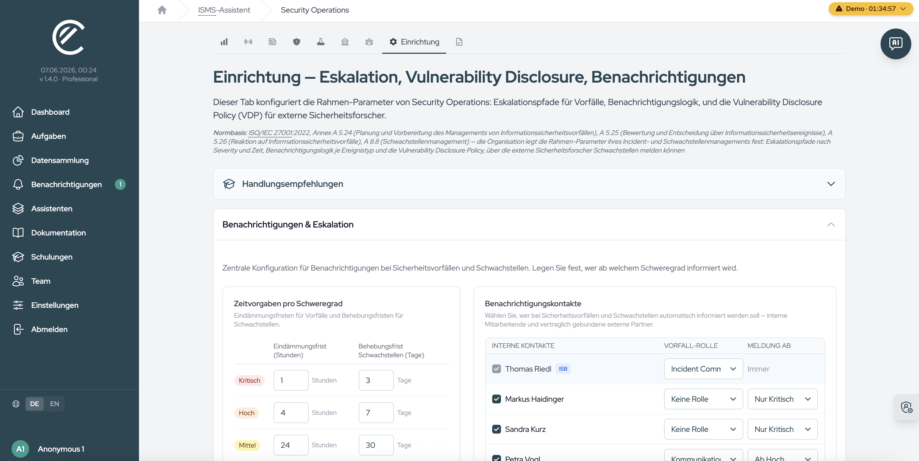Open the shield tab icon

[x=296, y=42]
